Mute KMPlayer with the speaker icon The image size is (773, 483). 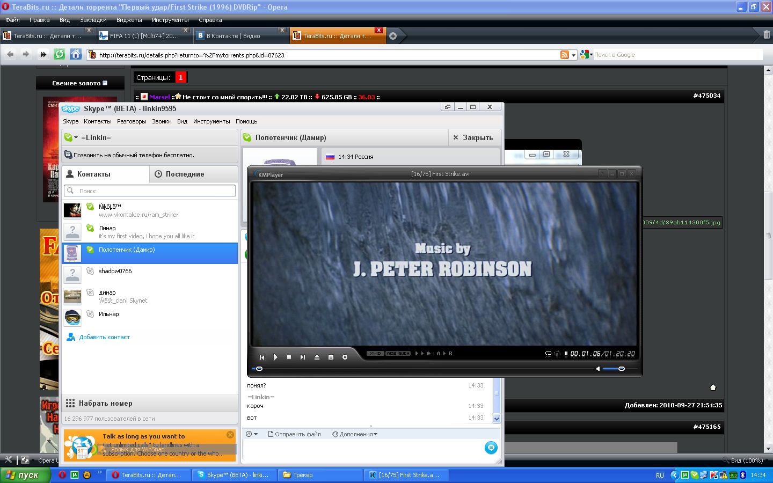click(598, 369)
